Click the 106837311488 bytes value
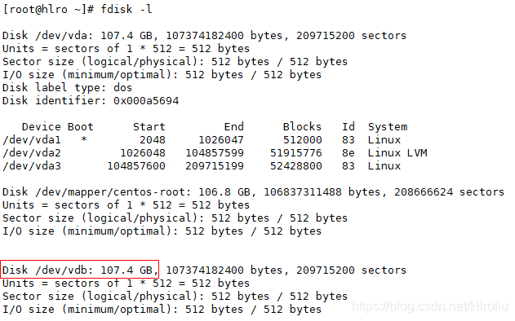 click(322, 192)
